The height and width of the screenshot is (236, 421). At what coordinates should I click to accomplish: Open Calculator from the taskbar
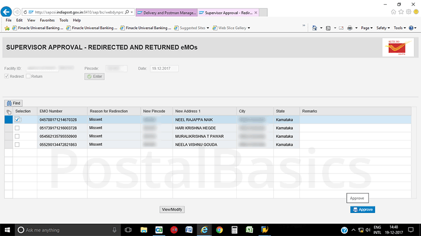point(235,230)
